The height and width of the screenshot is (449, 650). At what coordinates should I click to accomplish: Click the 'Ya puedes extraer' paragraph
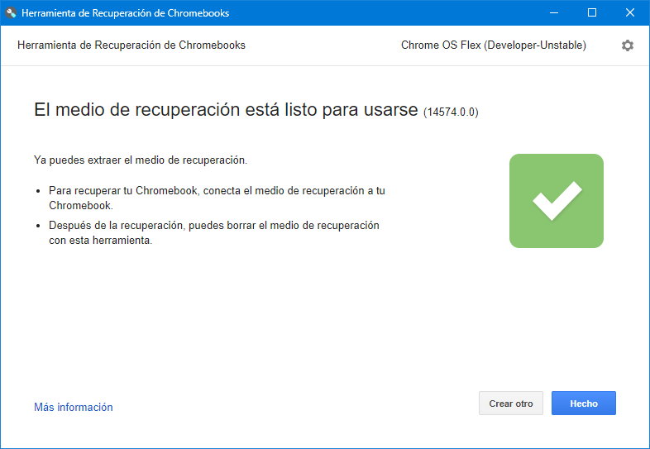(x=140, y=160)
